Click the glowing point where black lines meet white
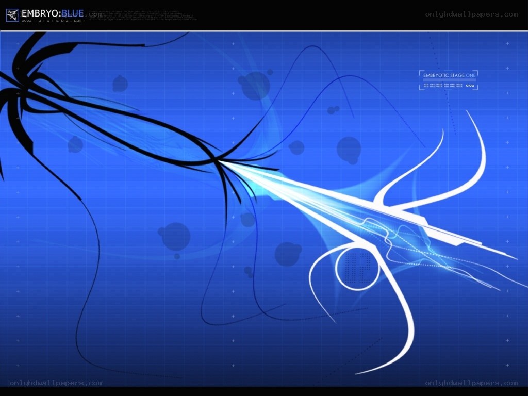The height and width of the screenshot is (396, 528). pos(219,161)
